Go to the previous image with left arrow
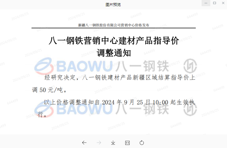 [x=84, y=143]
